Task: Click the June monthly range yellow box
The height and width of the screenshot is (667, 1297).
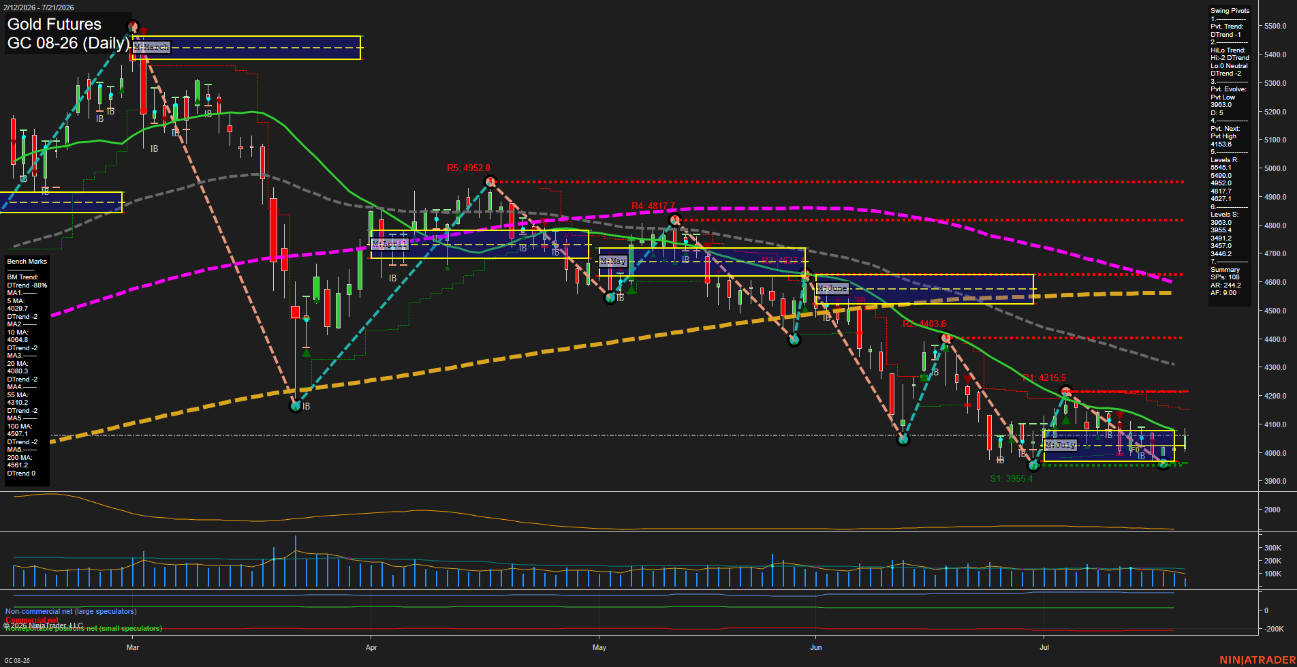Action: (x=924, y=289)
